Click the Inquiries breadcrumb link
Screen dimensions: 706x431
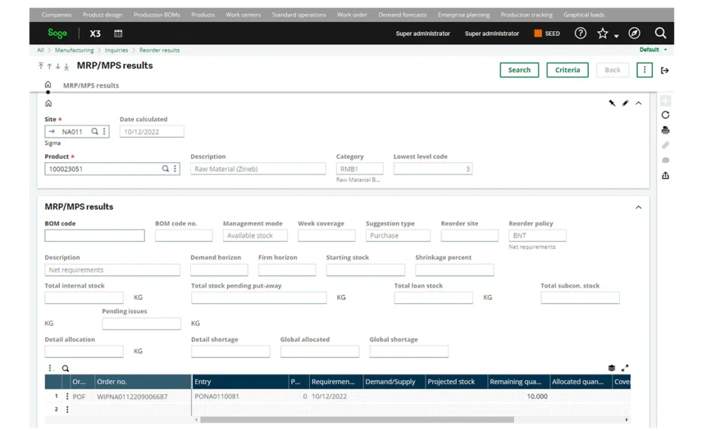tap(117, 50)
